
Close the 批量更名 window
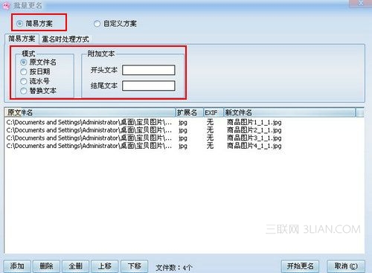point(360,4)
